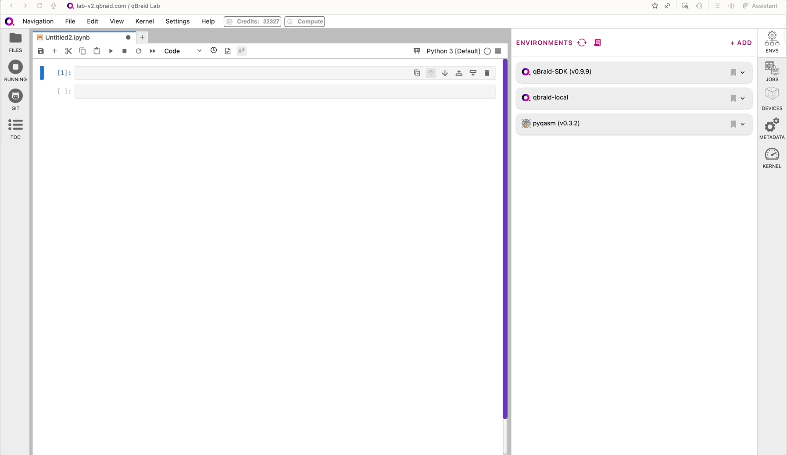
Task: Interrupt the kernel with stop icon
Action: pyautogui.click(x=125, y=51)
